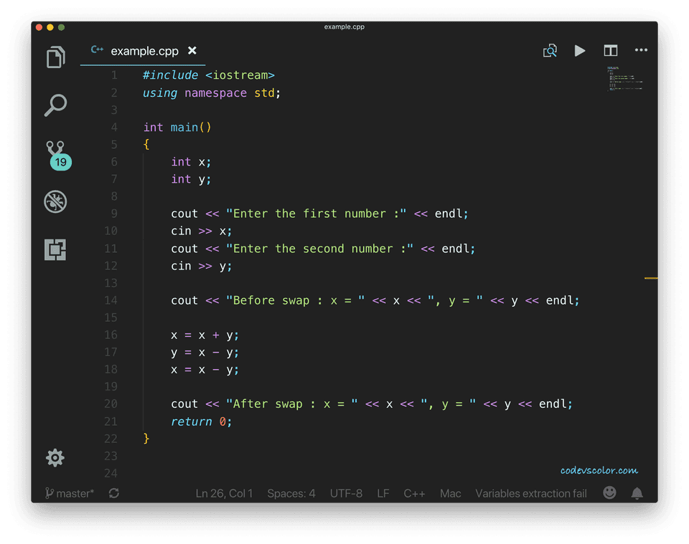Open the Run and Debug sidebar icon
This screenshot has height=544, width=689.
55,201
